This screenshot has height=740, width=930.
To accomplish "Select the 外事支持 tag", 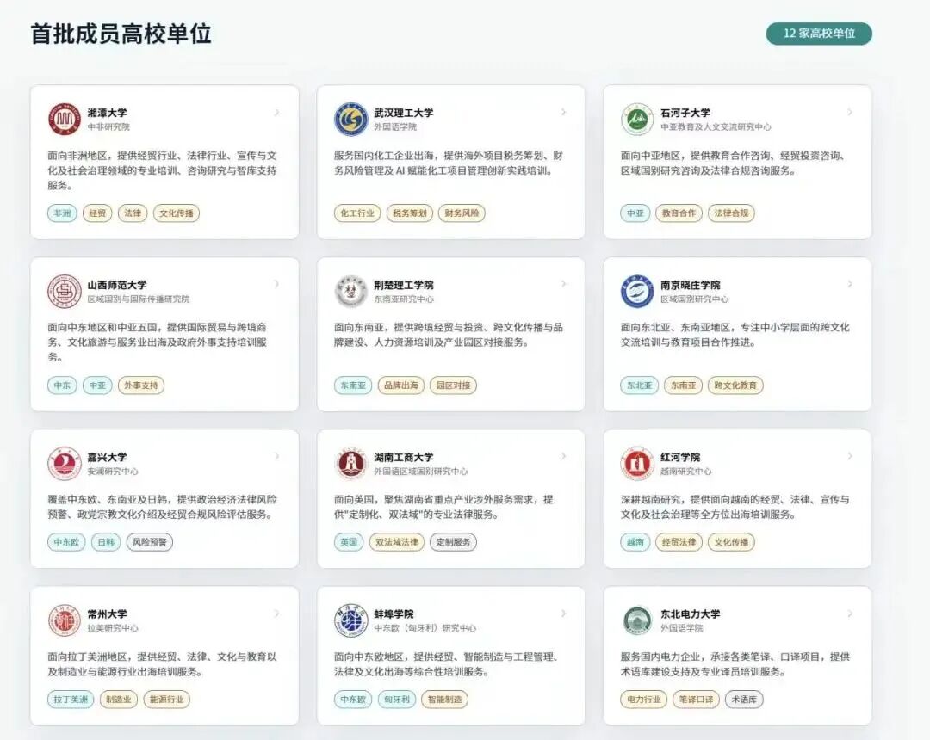I will [141, 385].
